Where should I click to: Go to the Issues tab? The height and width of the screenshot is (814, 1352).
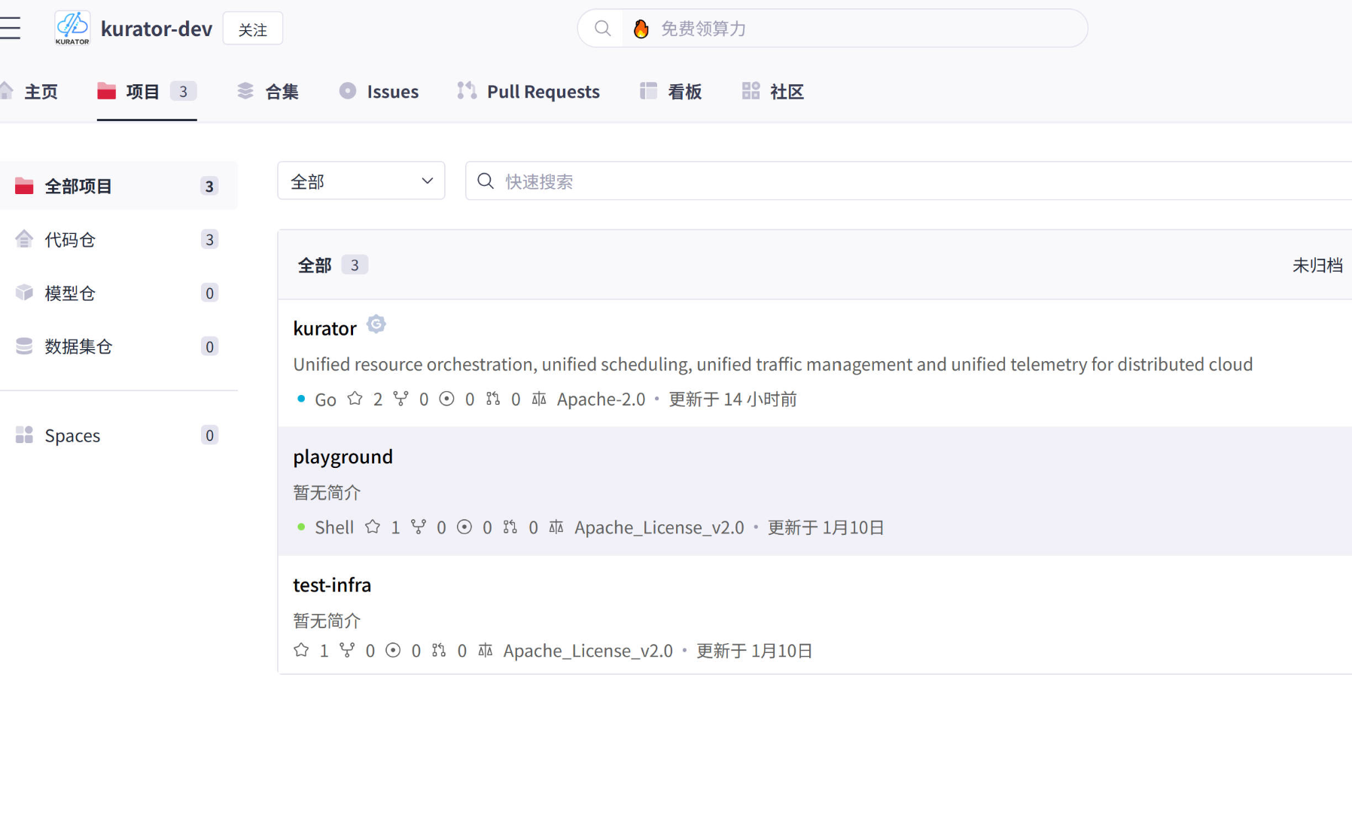(x=379, y=92)
